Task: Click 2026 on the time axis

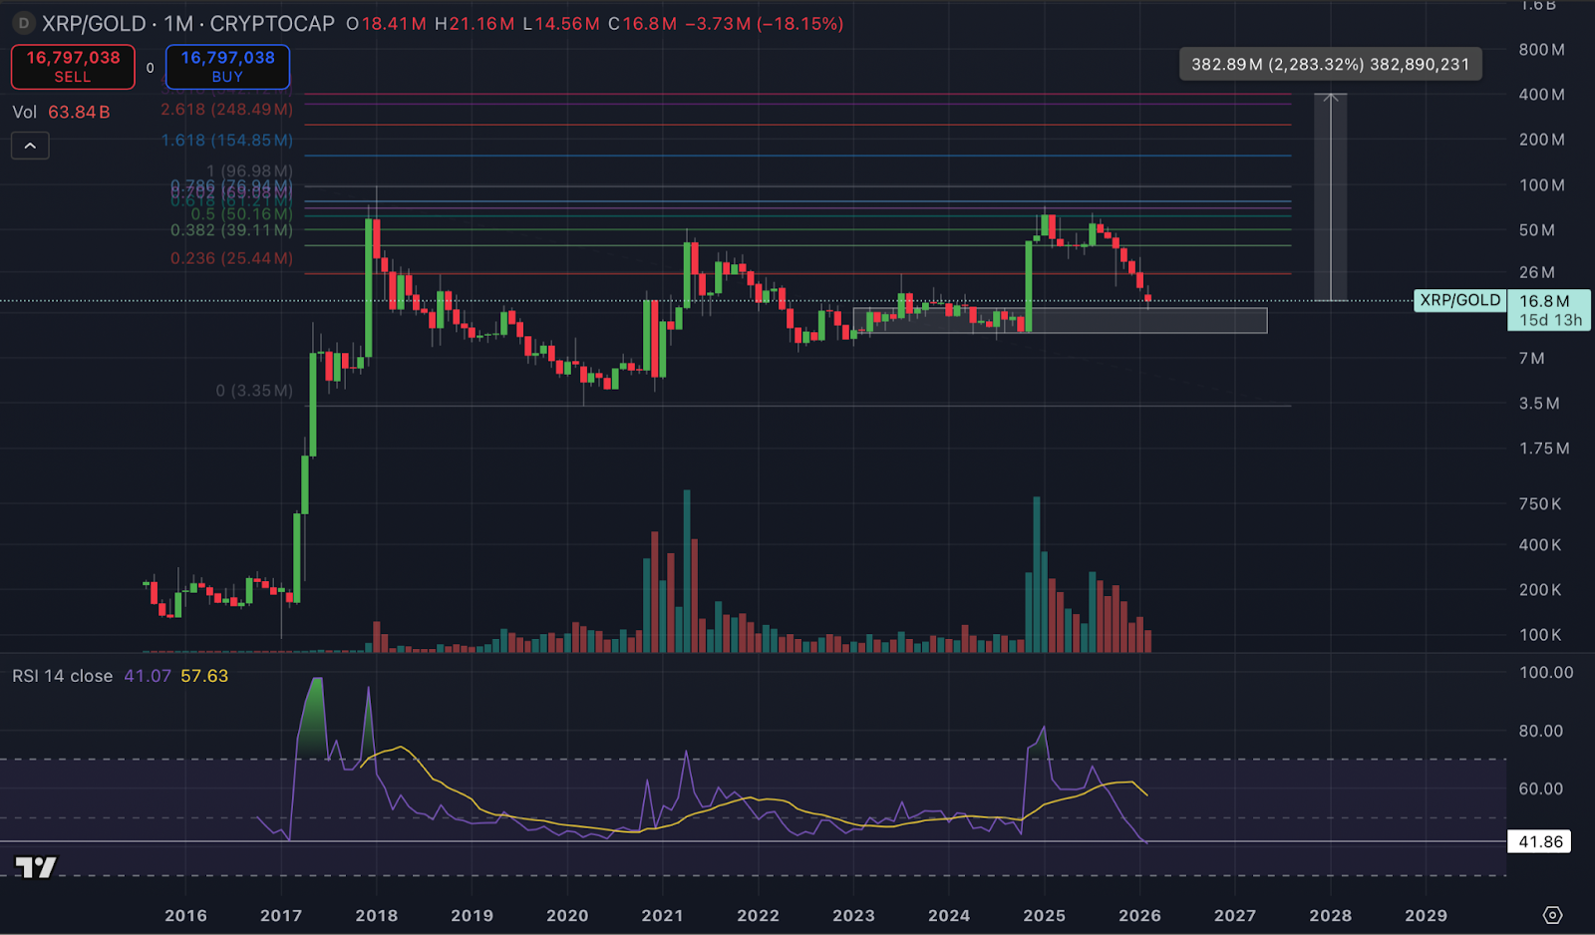Action: 1139,915
